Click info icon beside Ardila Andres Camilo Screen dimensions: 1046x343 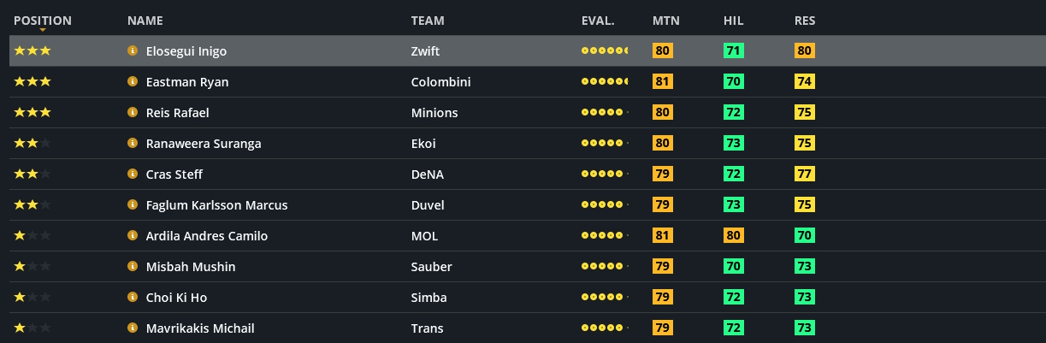tap(133, 236)
